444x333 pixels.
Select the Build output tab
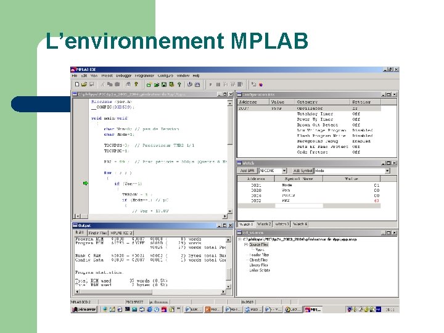pyautogui.click(x=80, y=232)
